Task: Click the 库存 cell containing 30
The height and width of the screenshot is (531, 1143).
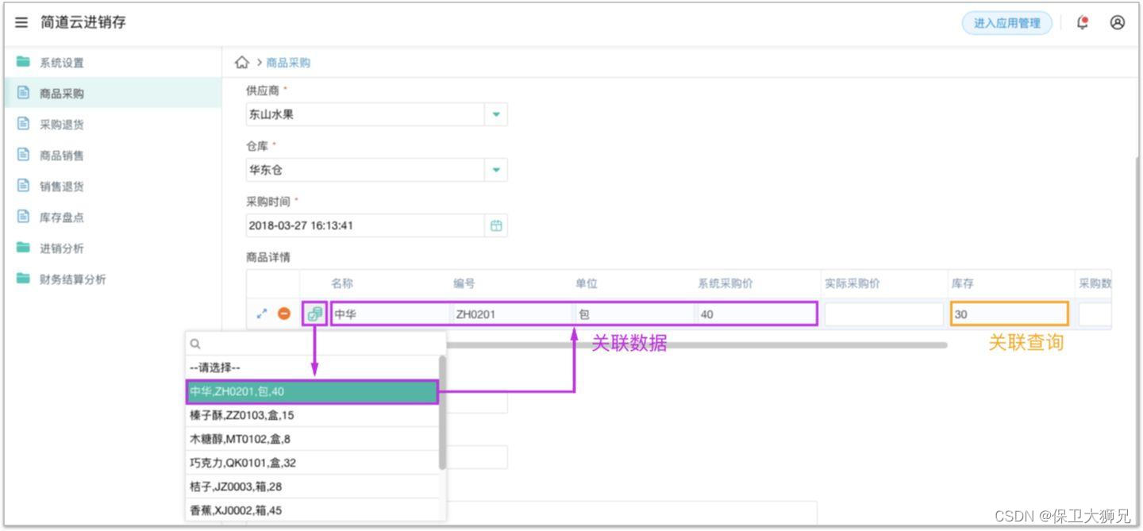Action: tap(1010, 314)
